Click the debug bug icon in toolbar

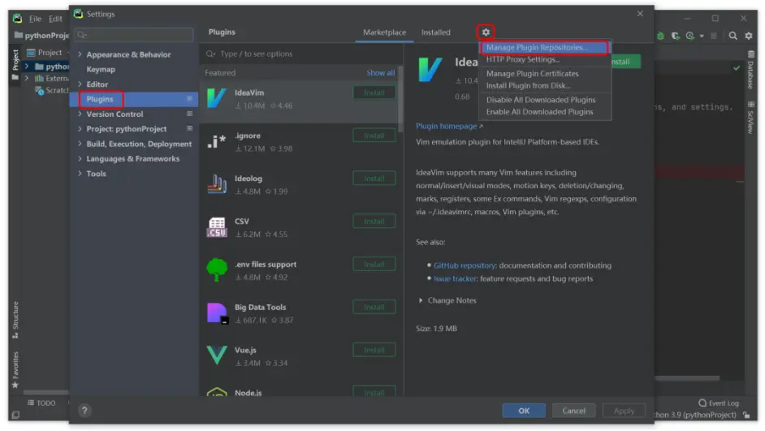pos(660,36)
